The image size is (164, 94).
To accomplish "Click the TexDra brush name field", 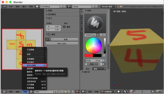I will (89, 35).
